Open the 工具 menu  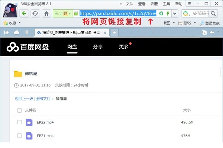tap(167, 4)
